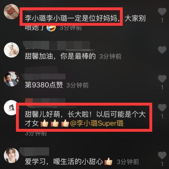Tap like count under first comment heart
Screen dimensions: 169x169
pyautogui.click(x=162, y=20)
